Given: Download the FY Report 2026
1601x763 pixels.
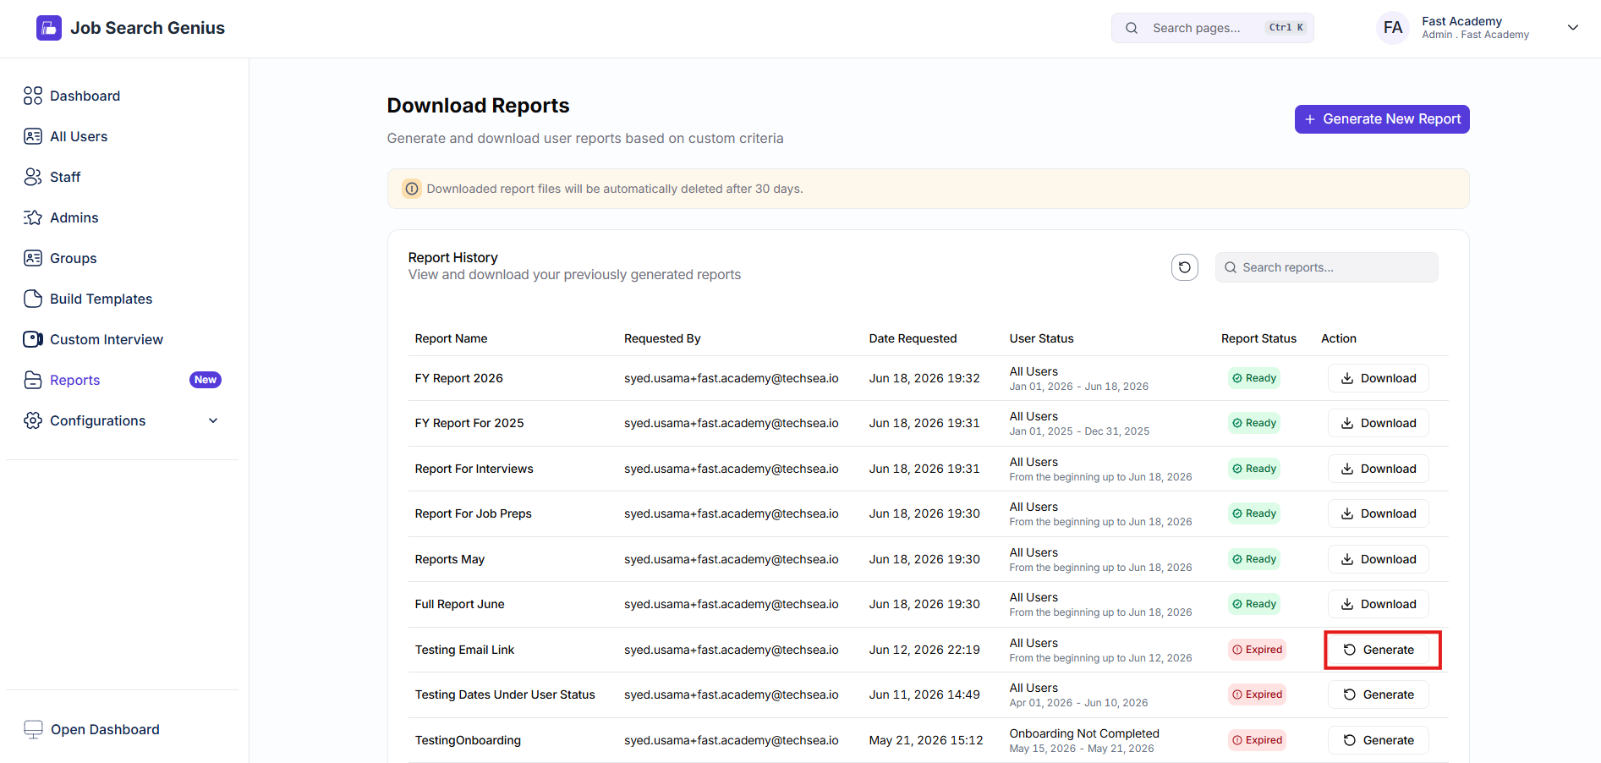Looking at the screenshot, I should [1379, 378].
